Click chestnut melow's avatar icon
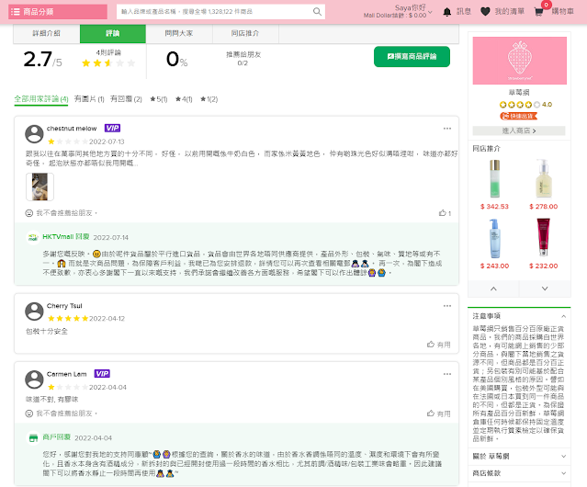587x487 pixels. tap(34, 134)
